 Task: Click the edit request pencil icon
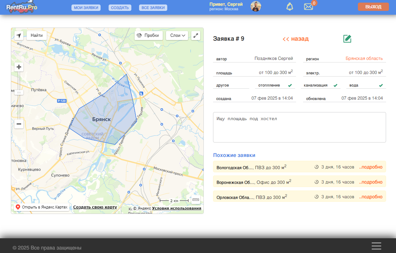coord(347,39)
